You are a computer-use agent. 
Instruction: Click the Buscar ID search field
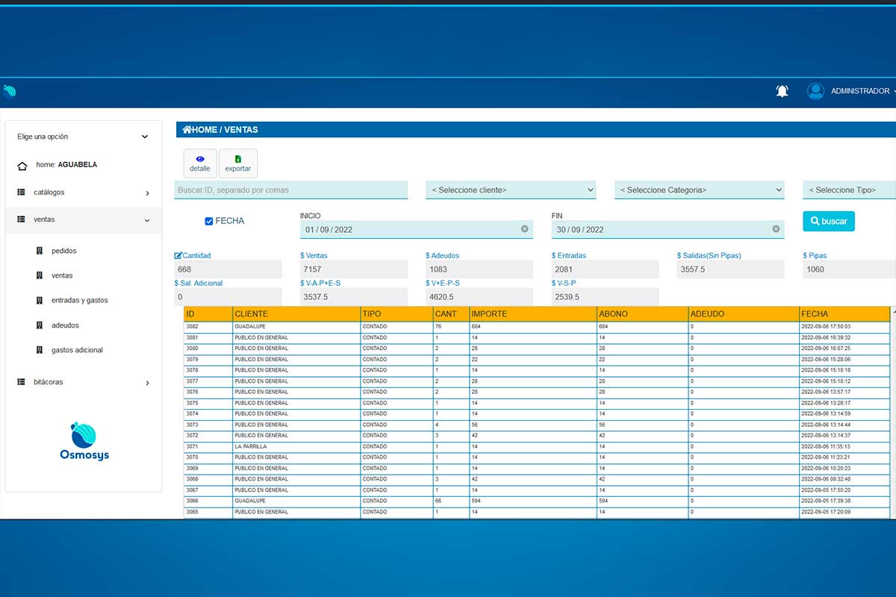click(291, 190)
